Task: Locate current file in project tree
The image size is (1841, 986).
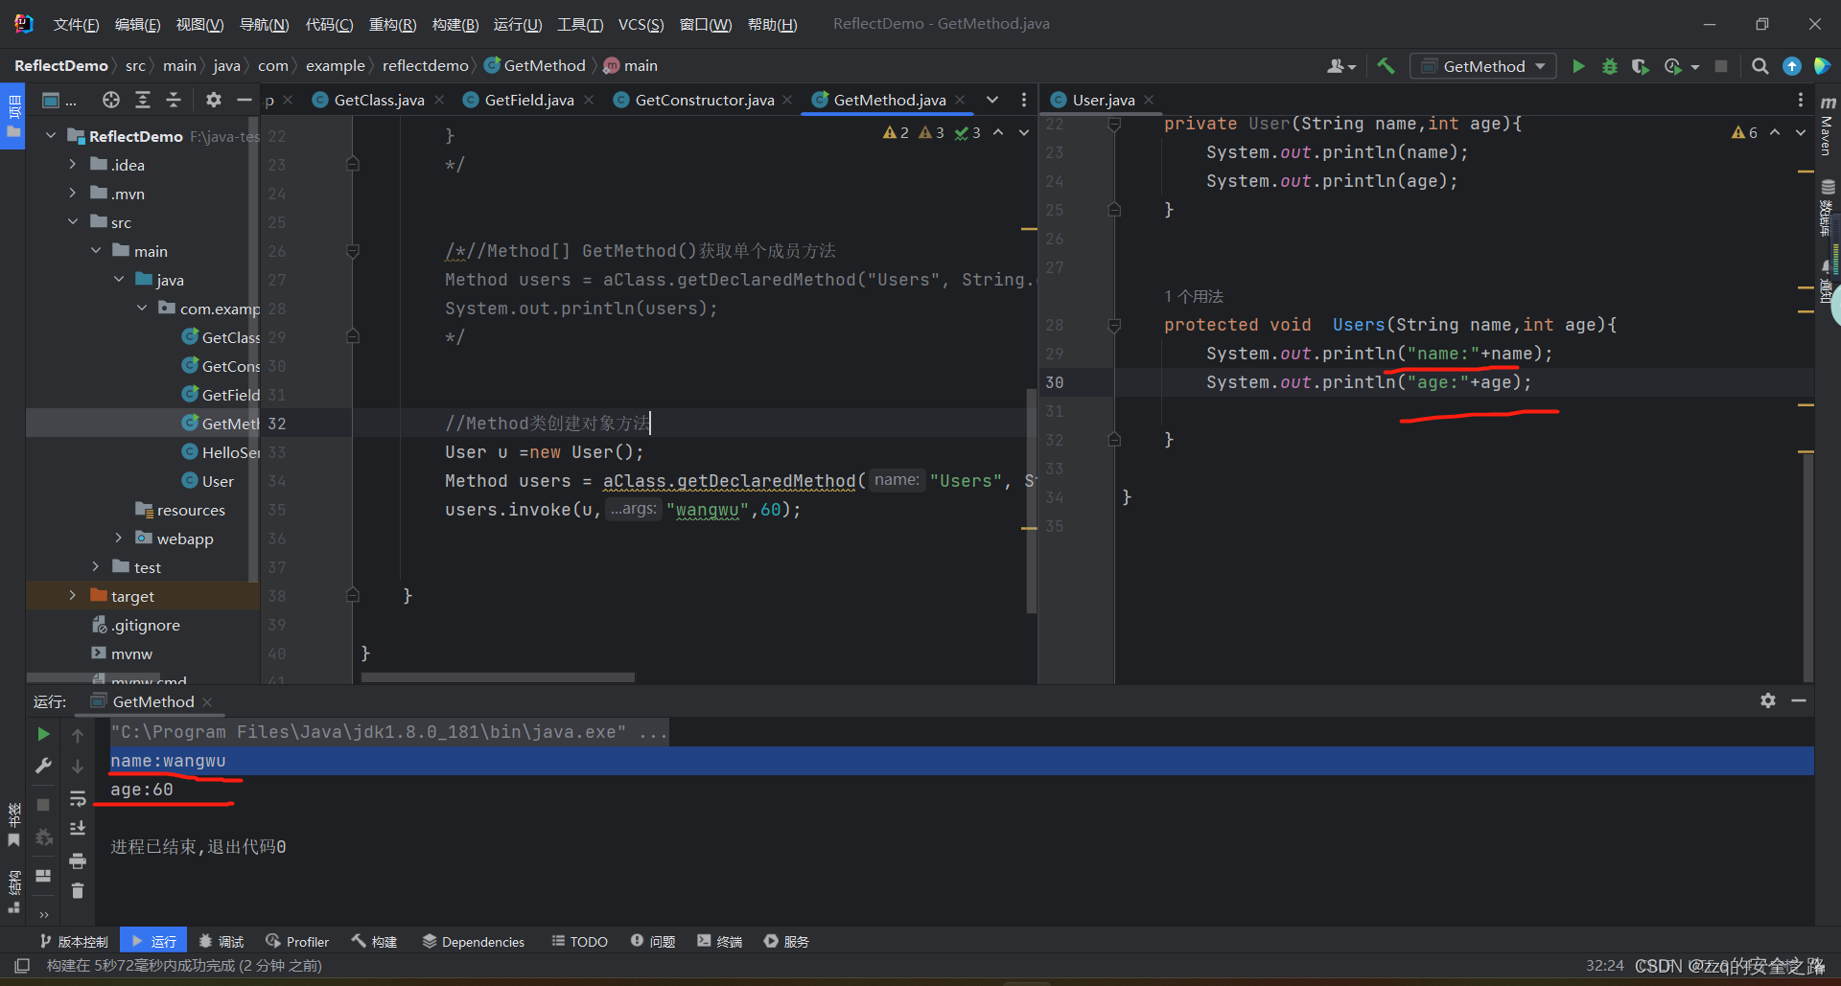Action: (x=111, y=100)
